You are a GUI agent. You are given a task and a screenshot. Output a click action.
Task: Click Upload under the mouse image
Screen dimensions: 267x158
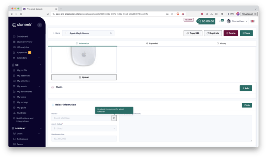click(x=84, y=77)
